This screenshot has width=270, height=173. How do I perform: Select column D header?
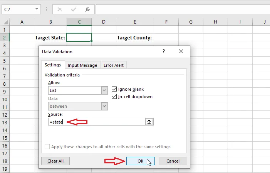coord(104,22)
